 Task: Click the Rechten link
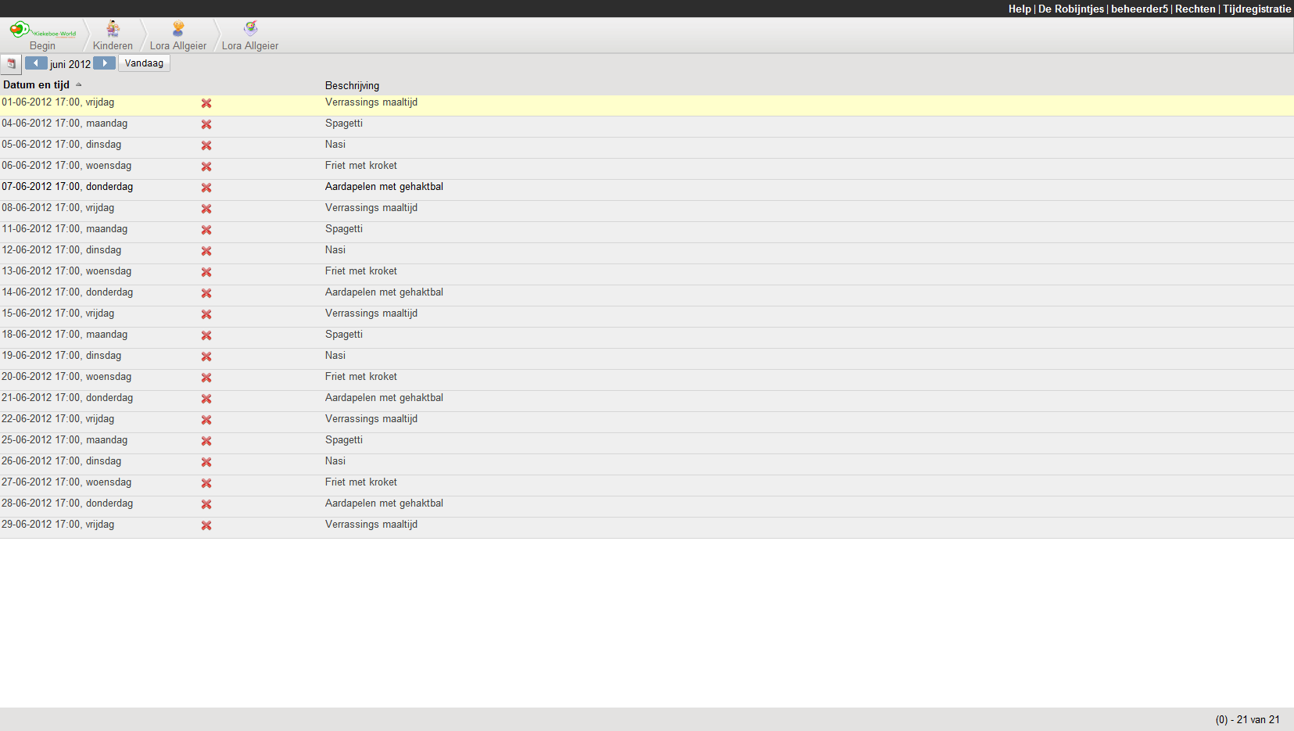[x=1195, y=9]
